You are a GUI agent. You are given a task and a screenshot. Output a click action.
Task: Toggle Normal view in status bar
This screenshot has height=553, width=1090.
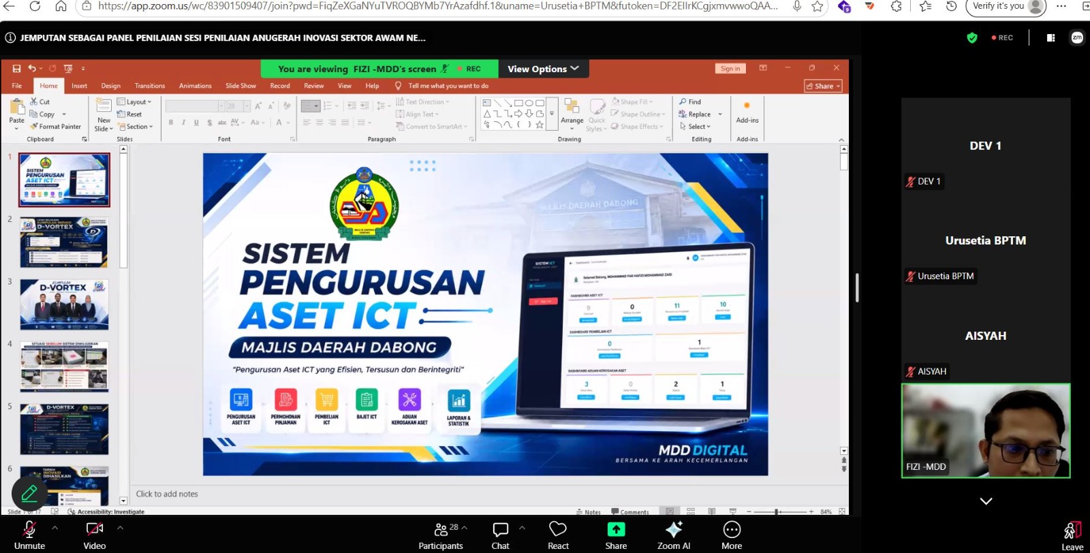[x=670, y=511]
